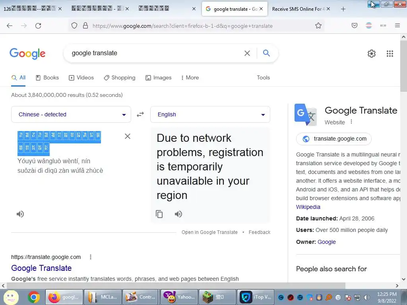Bookmark this page with the star icon
This screenshot has width=407, height=305.
318,26
